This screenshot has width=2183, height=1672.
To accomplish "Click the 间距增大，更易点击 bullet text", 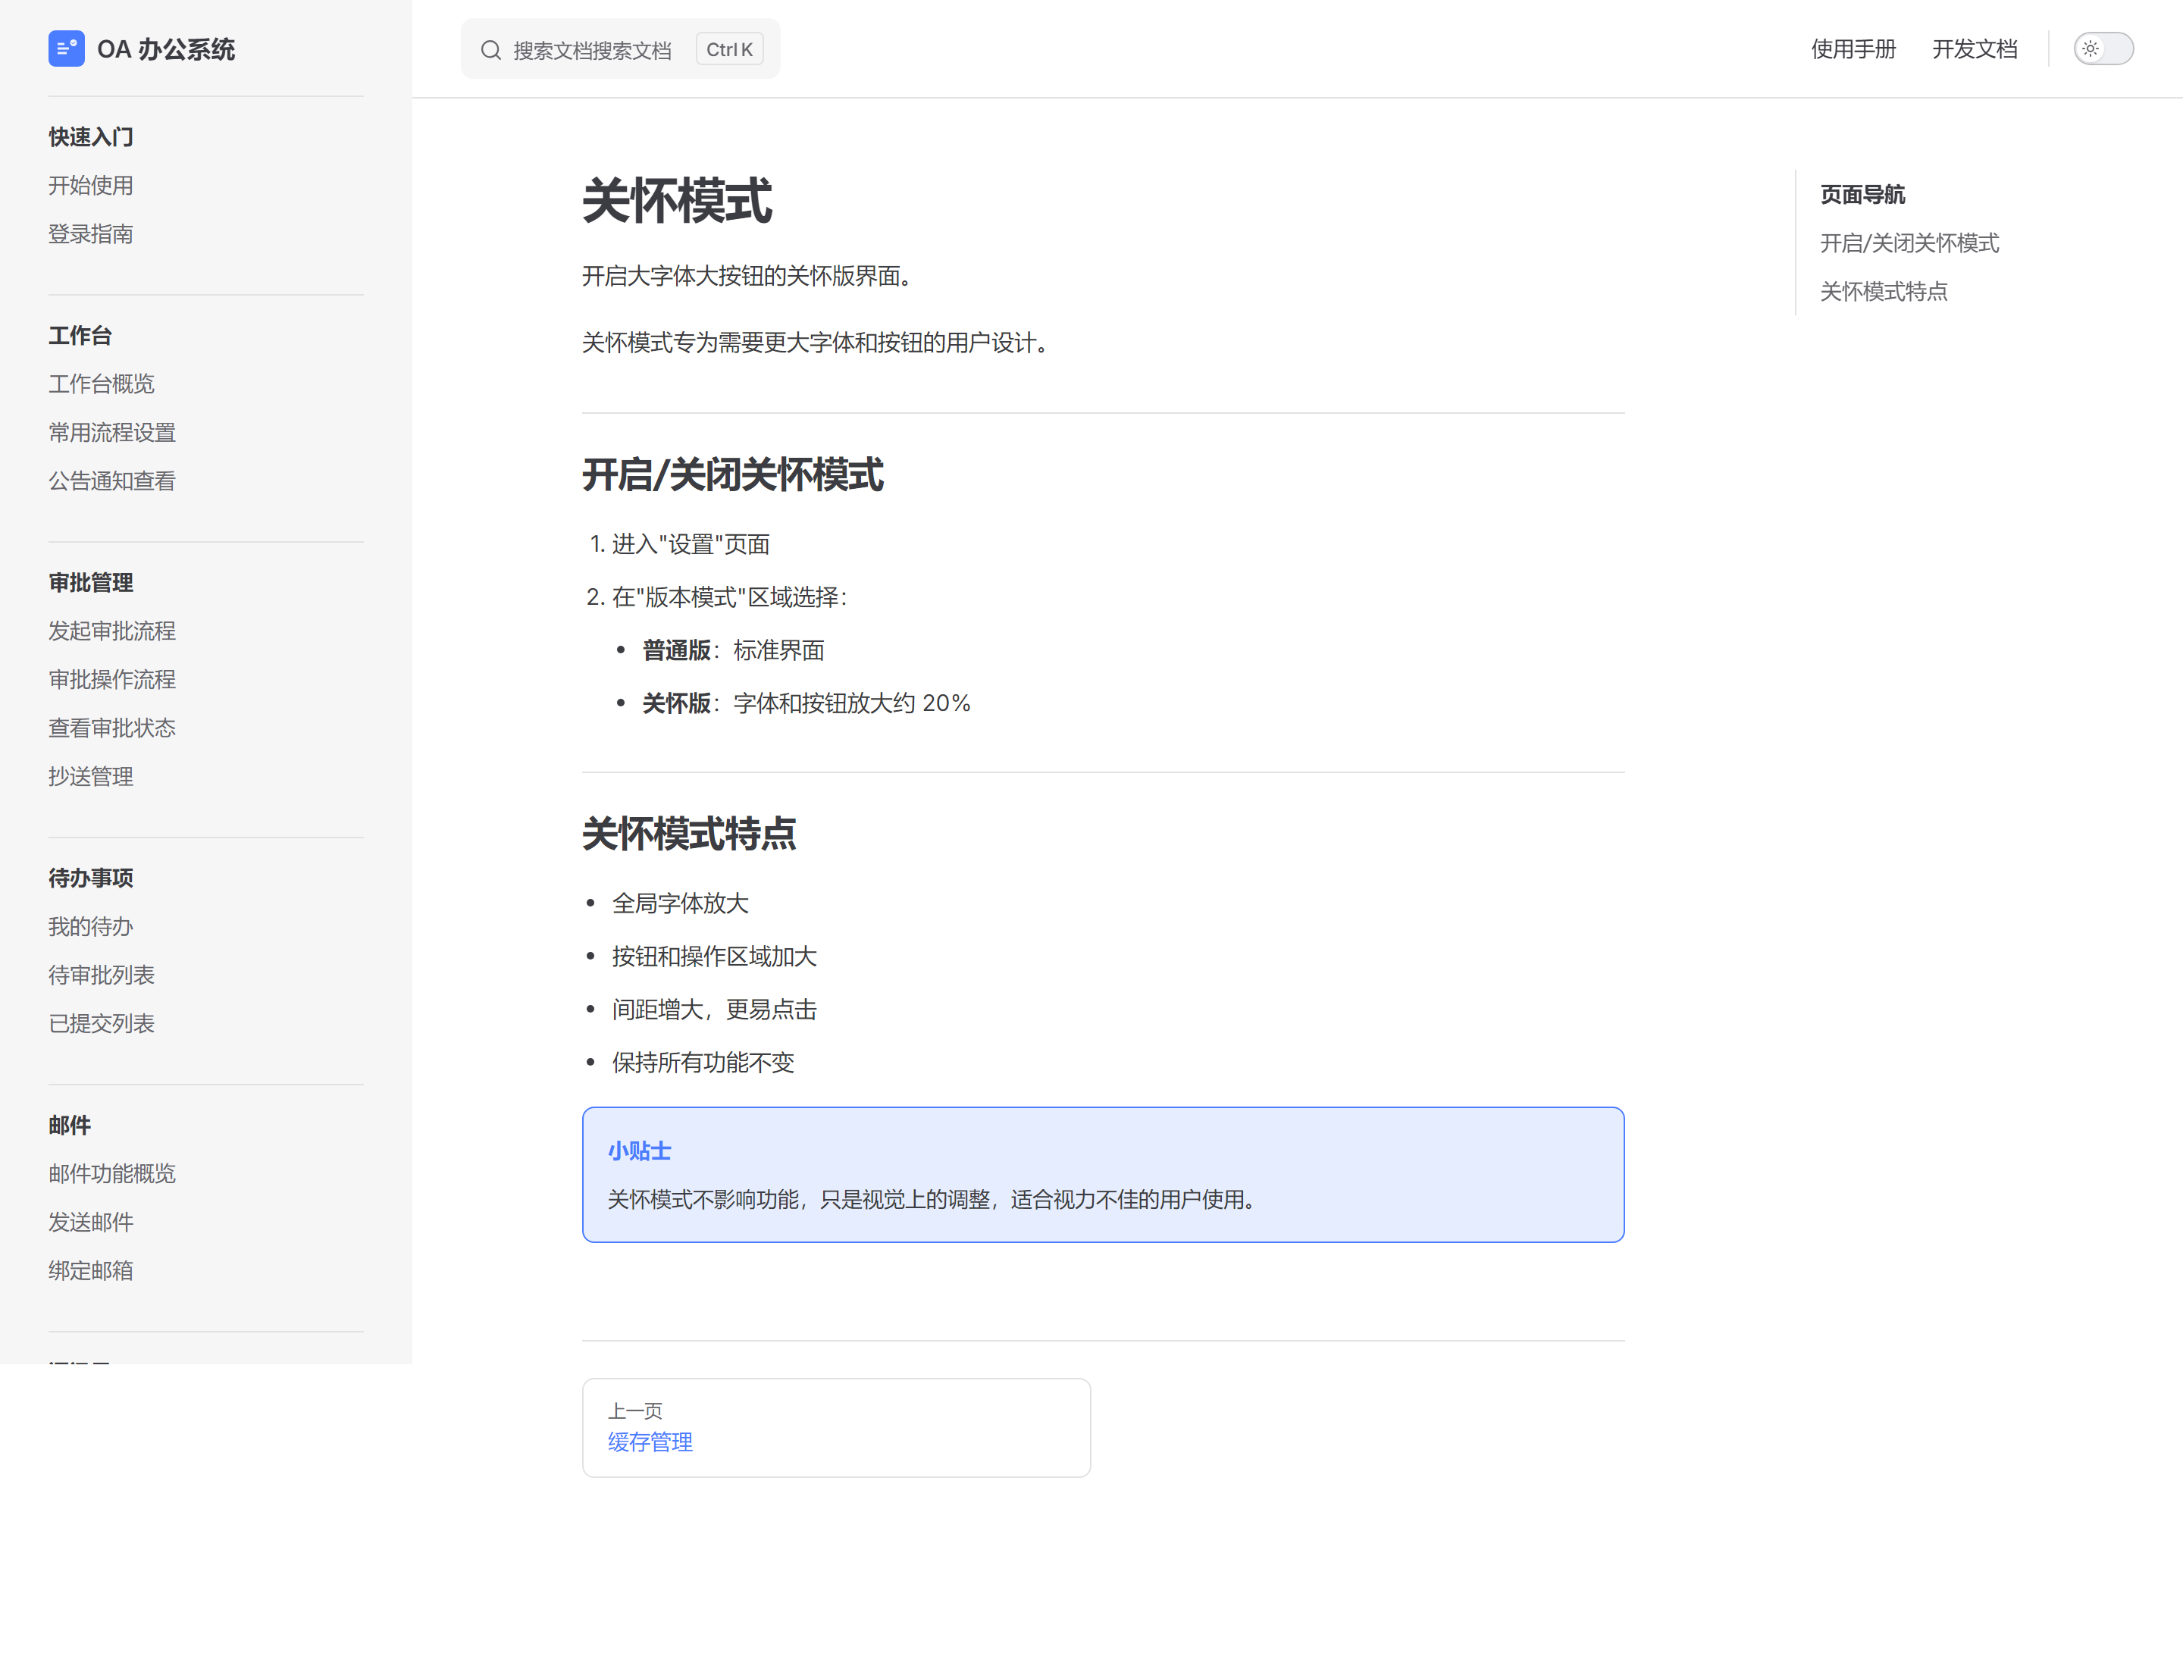I will point(714,1009).
